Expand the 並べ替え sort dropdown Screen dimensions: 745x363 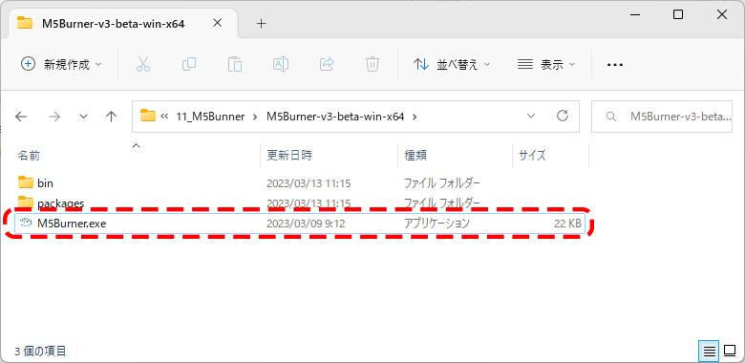coord(452,64)
